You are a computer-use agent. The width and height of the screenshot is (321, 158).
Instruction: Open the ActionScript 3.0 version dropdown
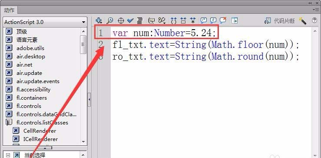tap(45, 22)
